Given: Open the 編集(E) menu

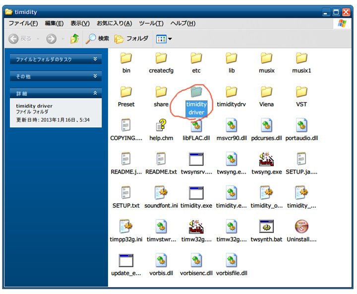Looking at the screenshot, I should (x=54, y=23).
